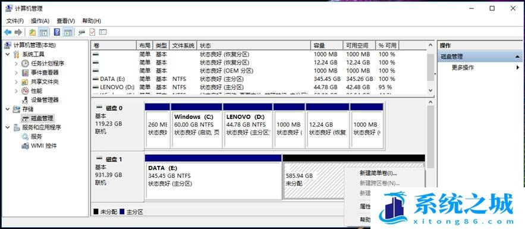Toggle the Show/Hide Console Tree icon

coord(43,32)
